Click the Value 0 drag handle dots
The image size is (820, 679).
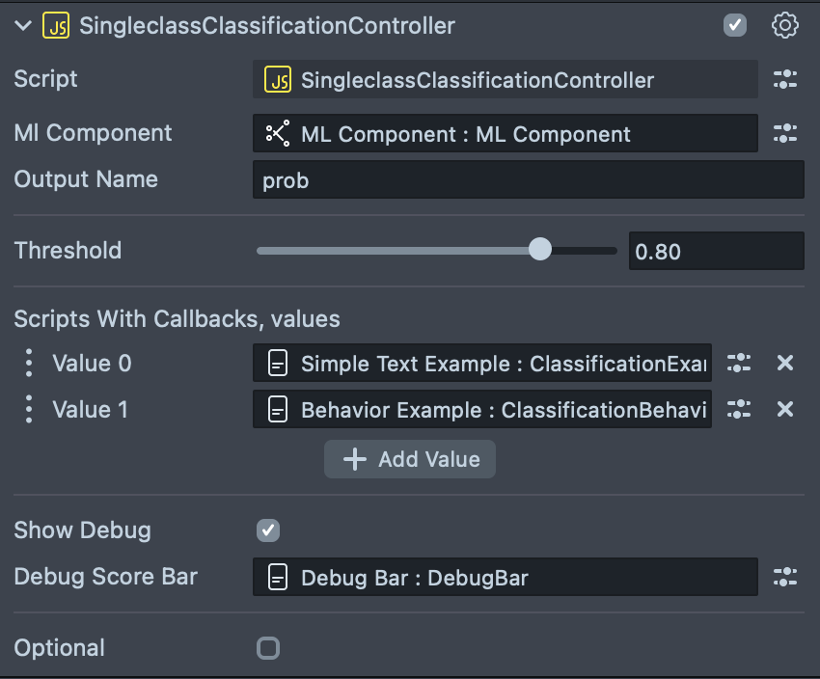coord(29,364)
